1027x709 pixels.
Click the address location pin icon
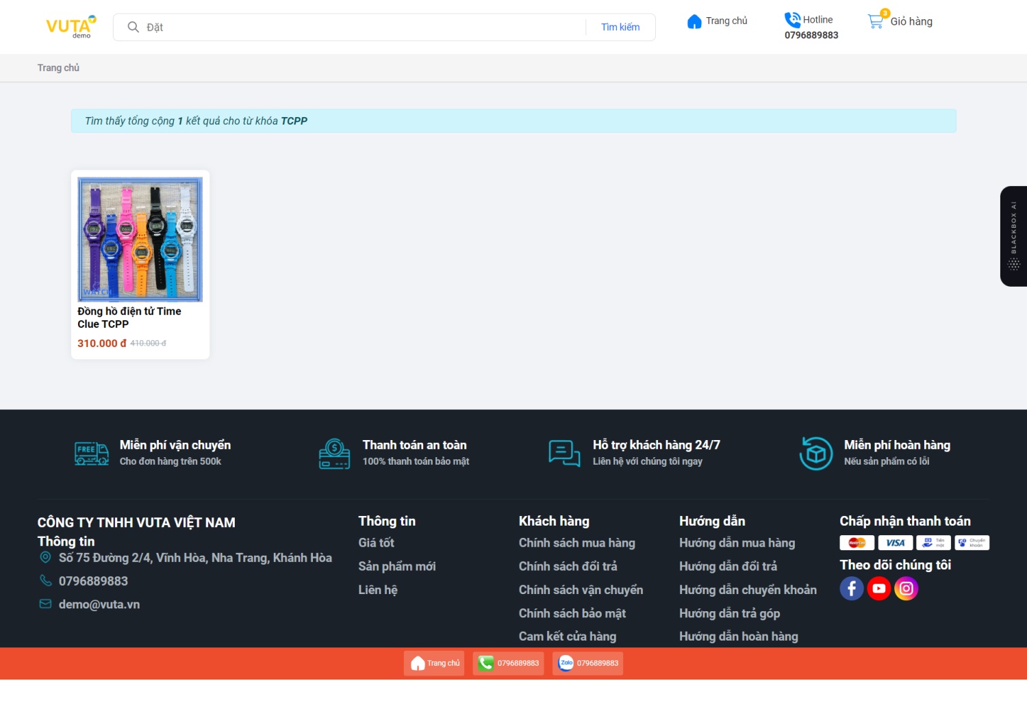[x=45, y=558]
